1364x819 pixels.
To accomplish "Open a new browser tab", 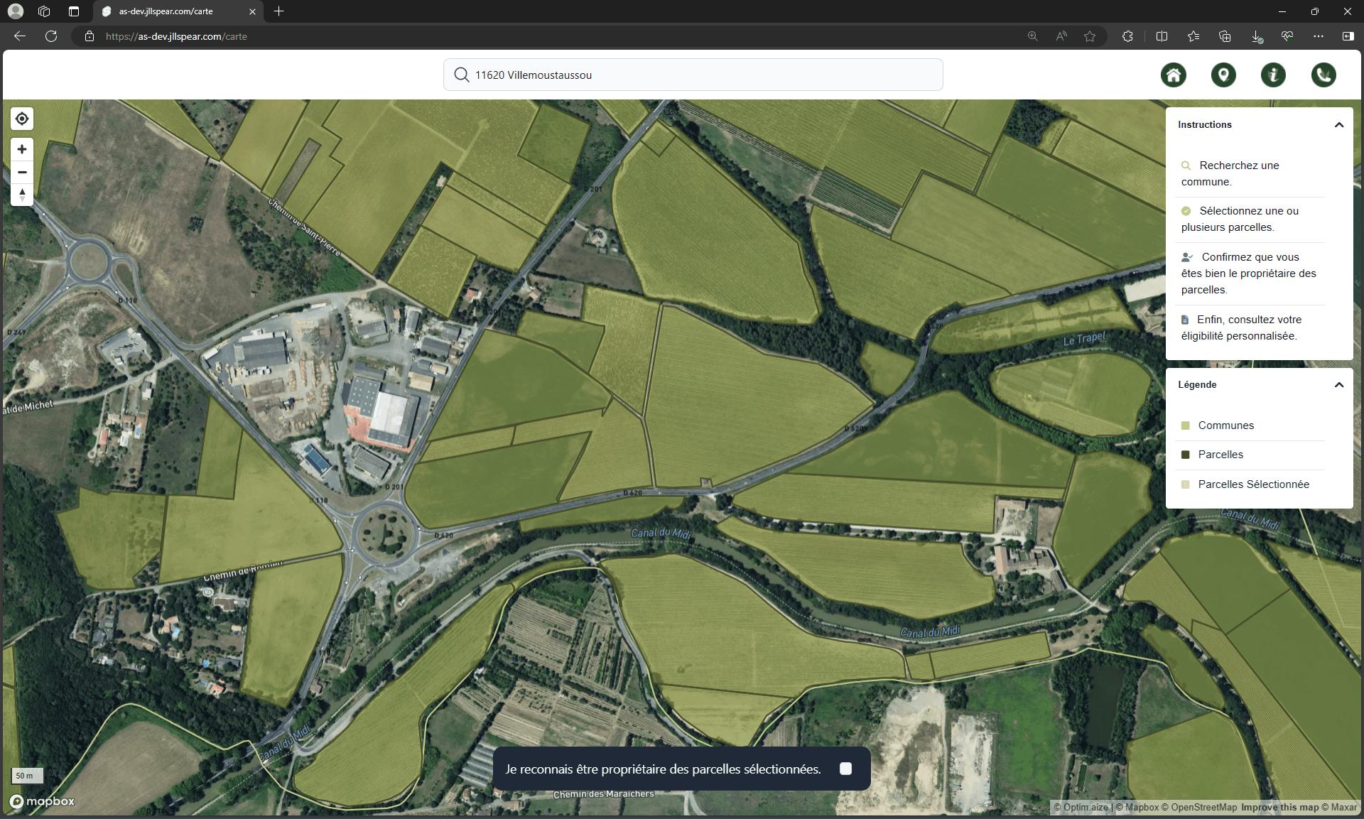I will click(x=279, y=11).
